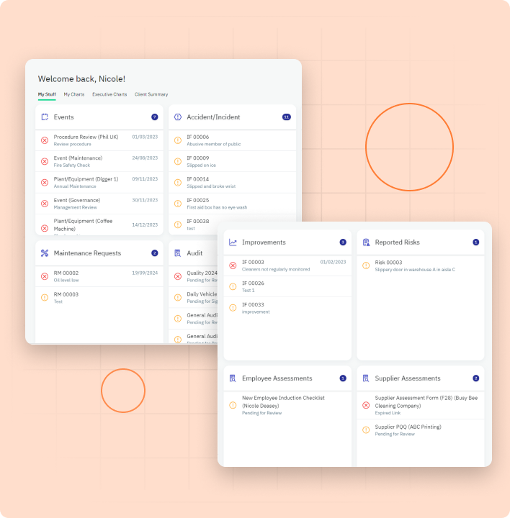Open Event (Maintenance) Fire Safety Check

click(99, 162)
